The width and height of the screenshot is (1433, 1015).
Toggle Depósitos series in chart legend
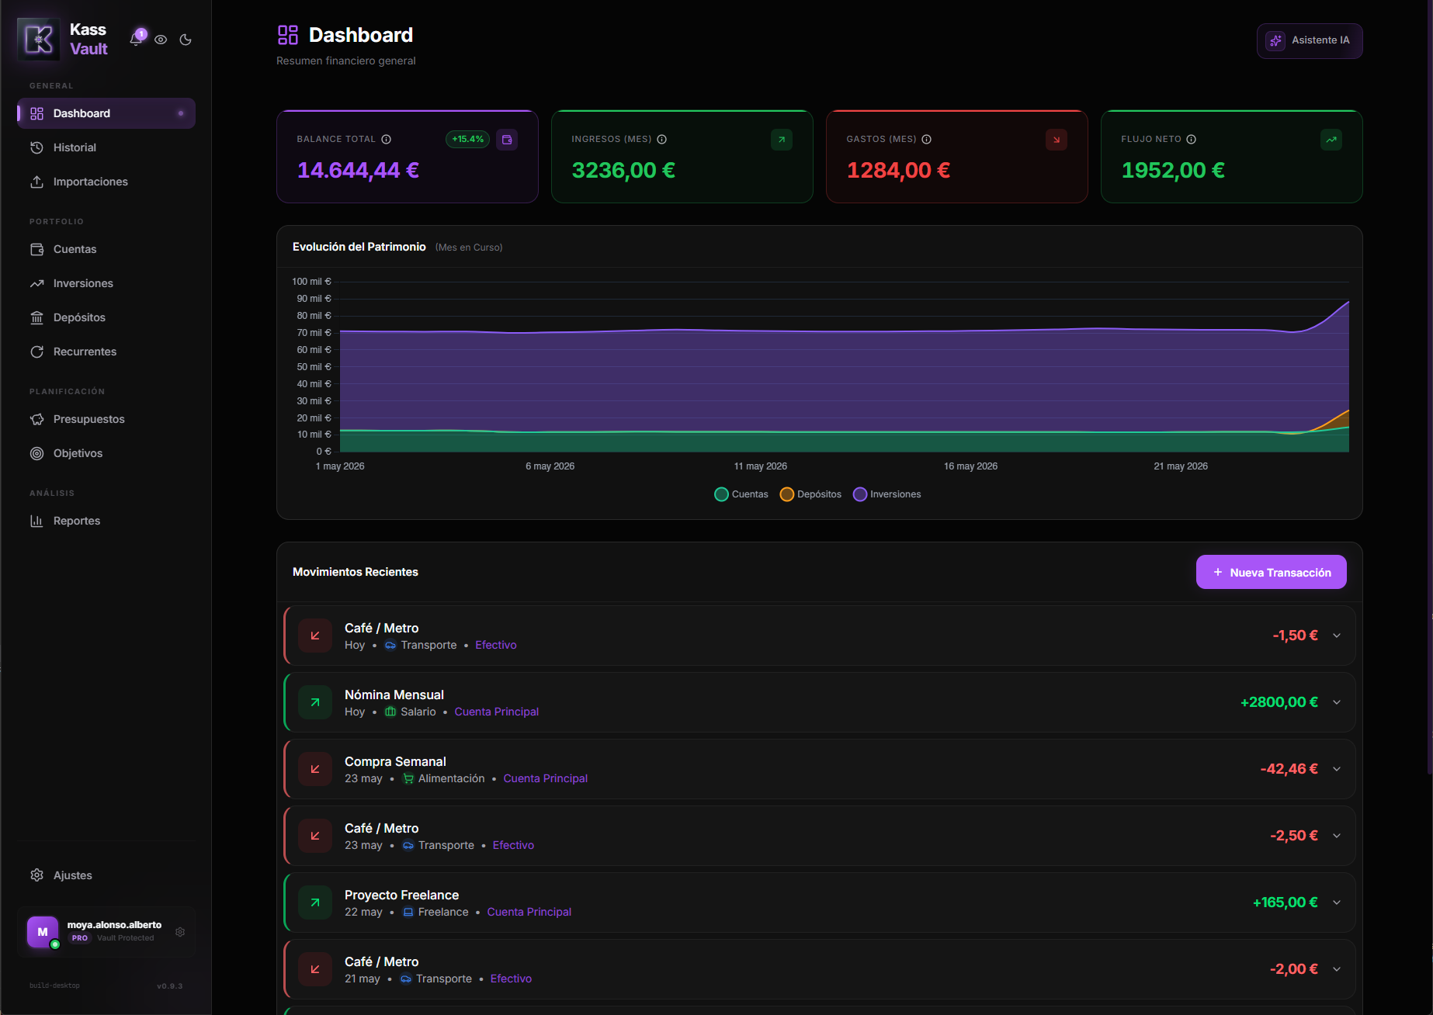tap(811, 494)
